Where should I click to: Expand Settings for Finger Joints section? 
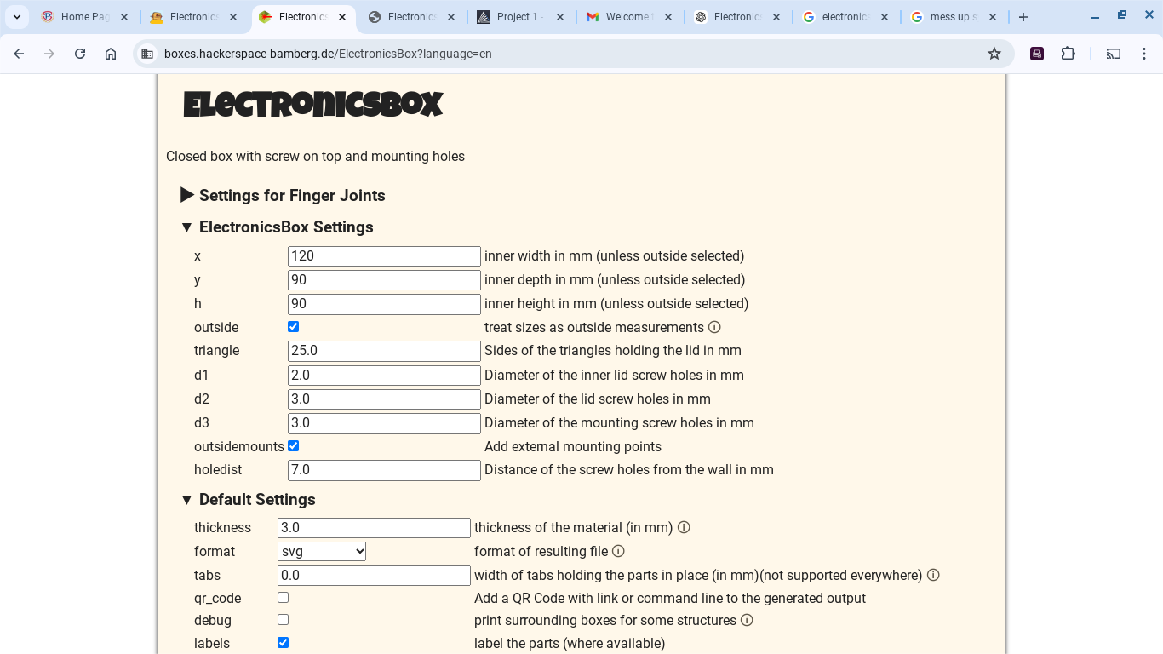283,196
